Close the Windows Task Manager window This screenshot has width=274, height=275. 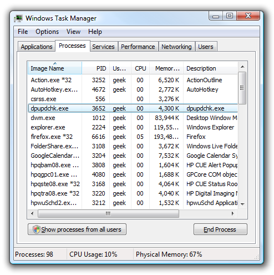(x=248, y=16)
